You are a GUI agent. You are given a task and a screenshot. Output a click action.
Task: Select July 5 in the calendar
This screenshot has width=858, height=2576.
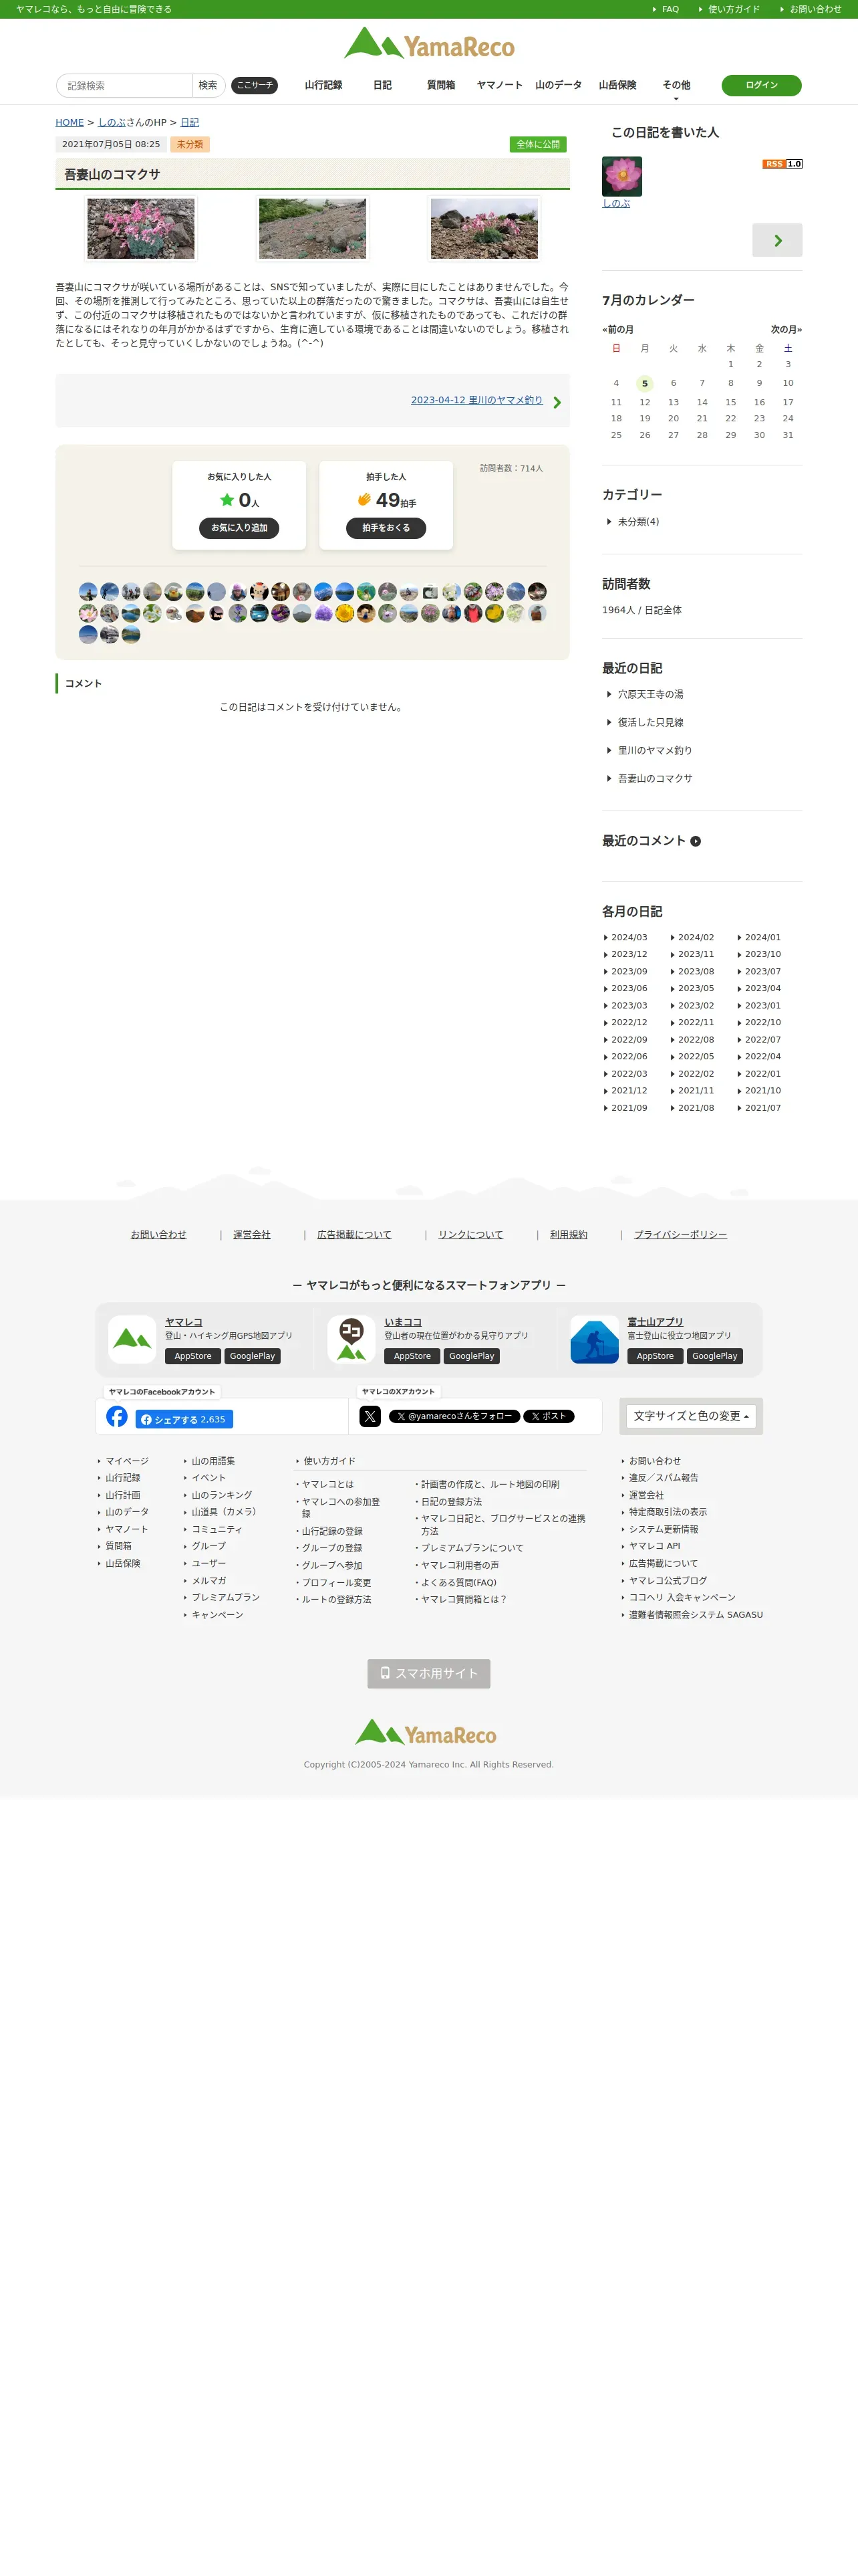click(644, 383)
